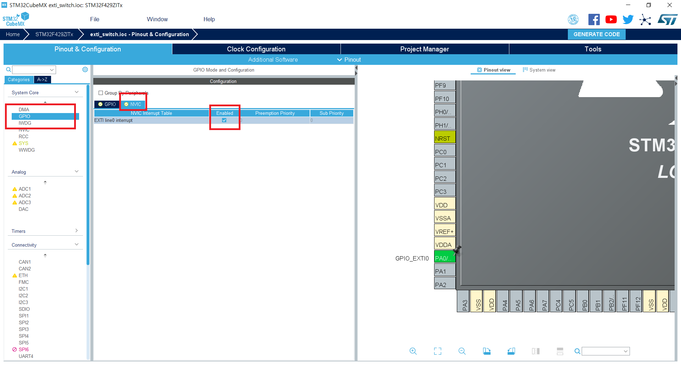Open the Help menu

pos(209,19)
